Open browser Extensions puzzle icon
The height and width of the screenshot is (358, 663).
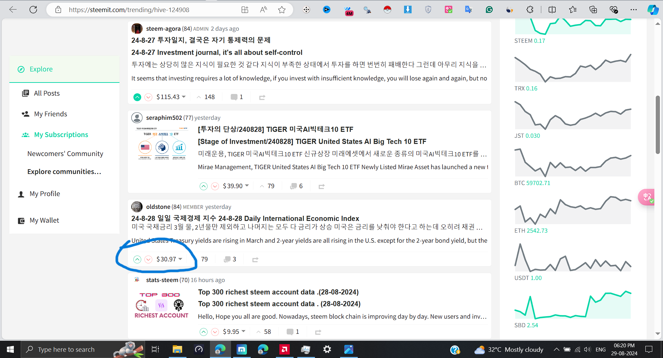tap(530, 10)
